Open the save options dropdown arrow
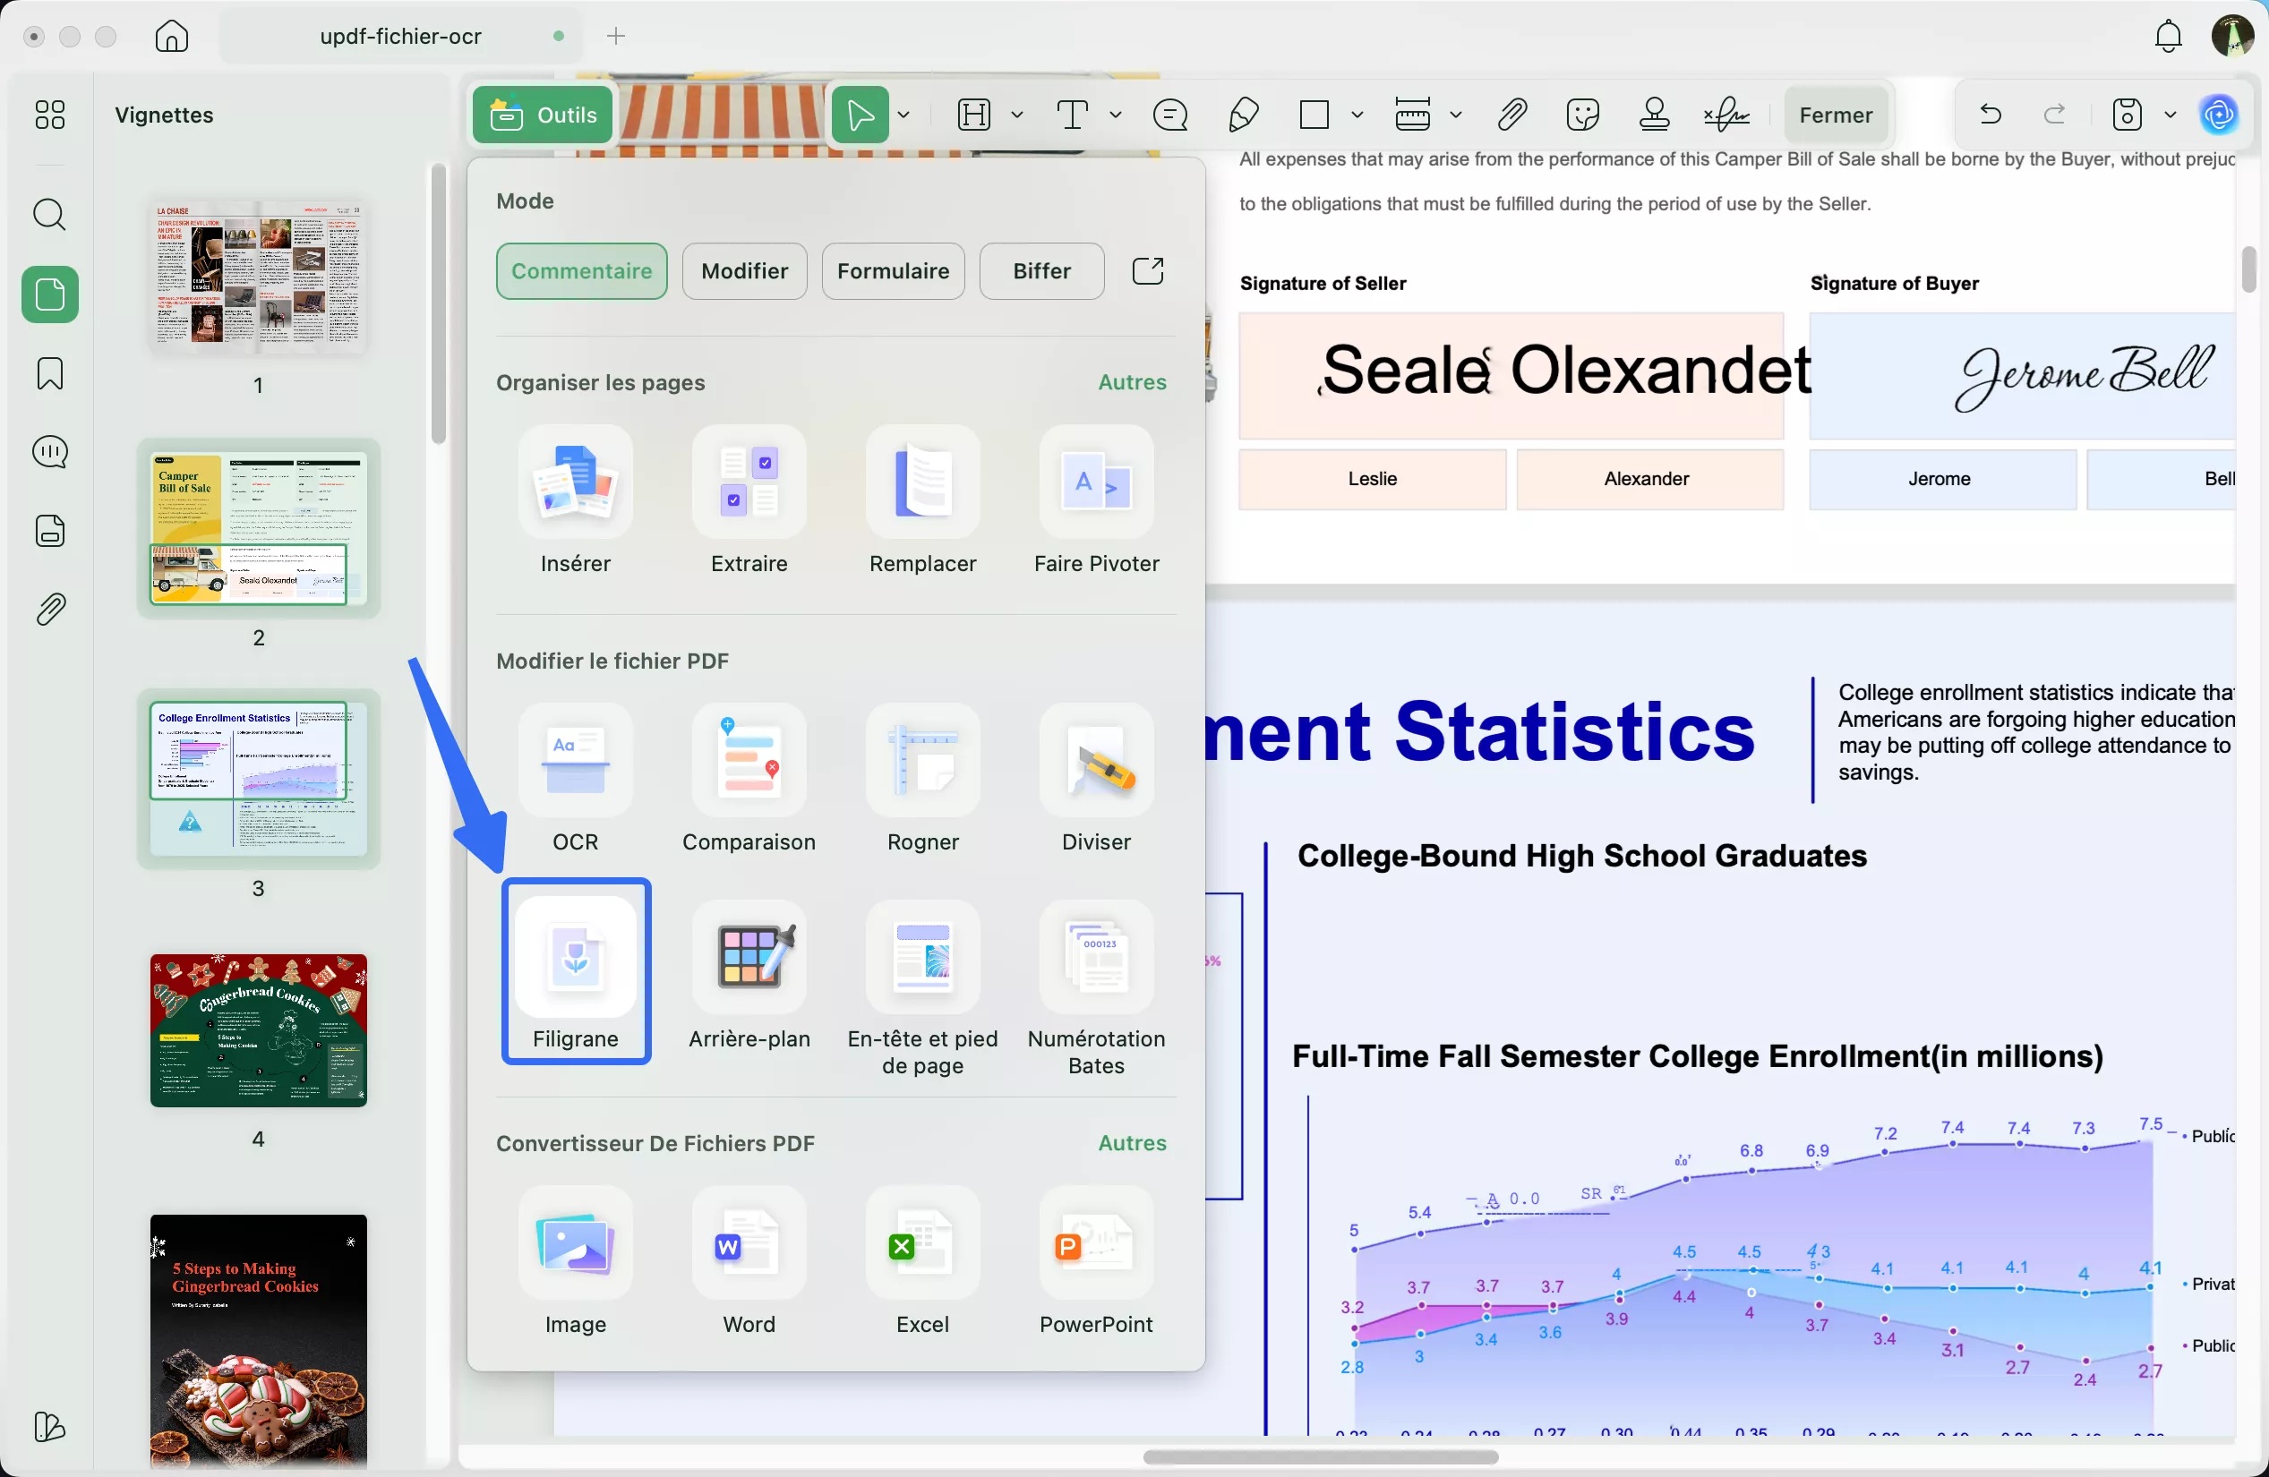 [2171, 115]
